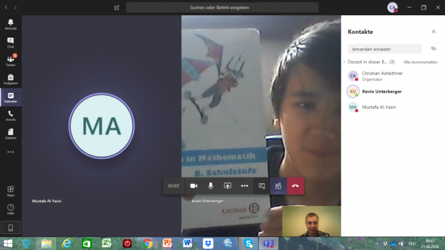Expand more apps ellipsis in left sidebar
The width and height of the screenshot is (445, 250).
click(x=11, y=152)
